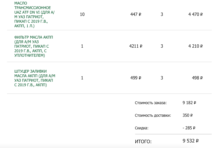219x148 pixels.
Task: Select the 350 ₽ delivery cost value
Action: 188,115
